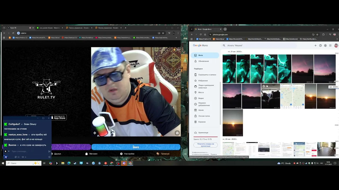The image size is (339, 190).
Task: Open Настройки on Rulet TV
Action: tap(127, 154)
